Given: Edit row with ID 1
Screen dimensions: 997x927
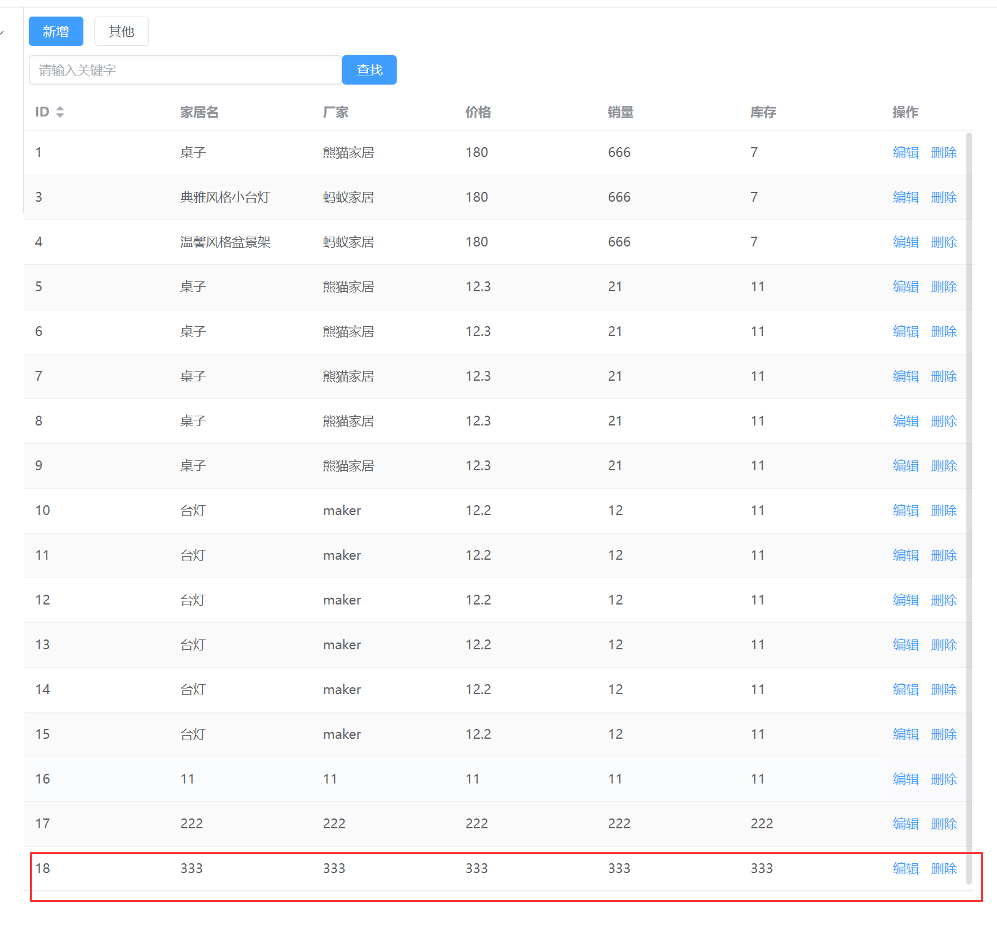Looking at the screenshot, I should click(x=906, y=153).
